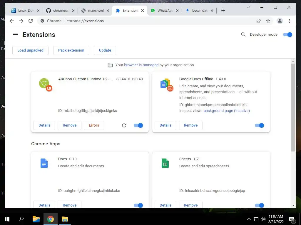Image resolution: width=301 pixels, height=225 pixels.
Task: Open the tab search dropdown chevron
Action: coord(248,7)
